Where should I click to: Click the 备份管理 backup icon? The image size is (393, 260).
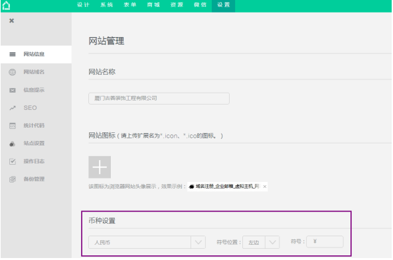(12, 179)
